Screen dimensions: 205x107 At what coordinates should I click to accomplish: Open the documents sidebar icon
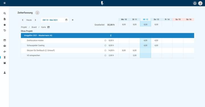pos(5,19)
